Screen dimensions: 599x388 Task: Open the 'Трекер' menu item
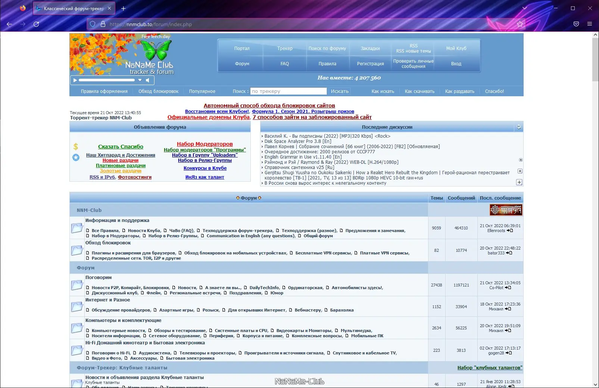(x=285, y=48)
